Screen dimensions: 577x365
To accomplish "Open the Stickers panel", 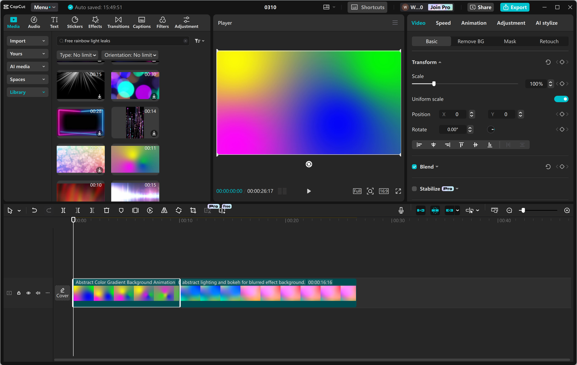I will (x=75, y=23).
